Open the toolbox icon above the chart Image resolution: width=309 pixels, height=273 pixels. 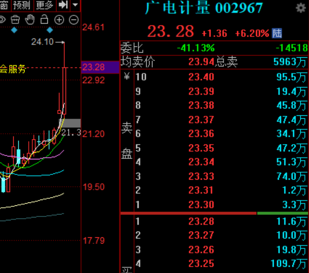pos(15,19)
